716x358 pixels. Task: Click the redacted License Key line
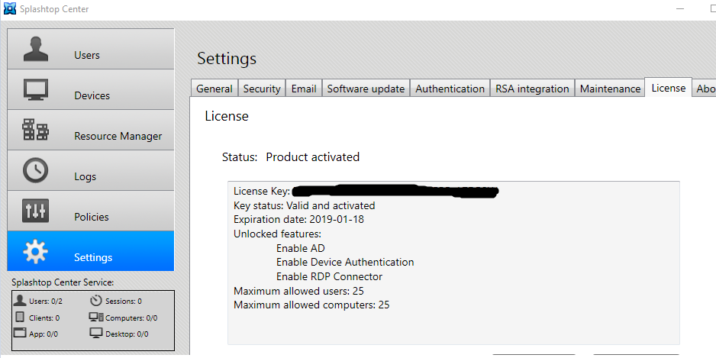point(366,190)
